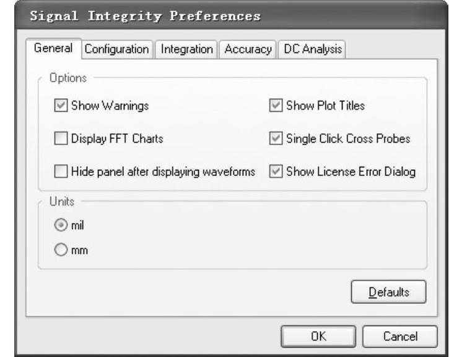Turn off Show License Error Dialog
Screen dimensions: 449x357
[x=276, y=172]
